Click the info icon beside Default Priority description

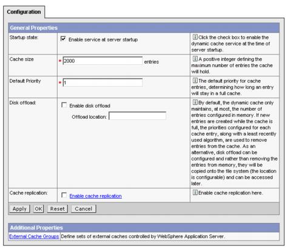195,81
